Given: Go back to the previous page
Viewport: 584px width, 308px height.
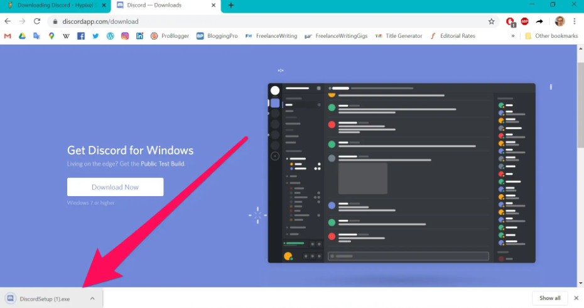Looking at the screenshot, I should 8,21.
